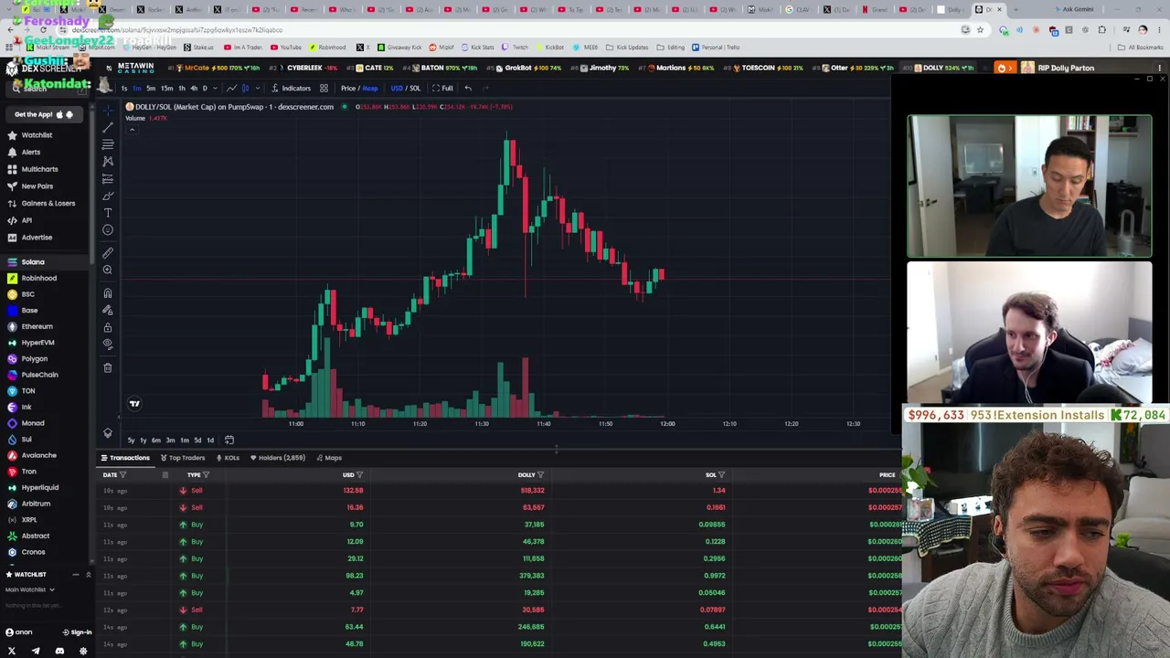Select the Ethereum chain in the sidebar

(x=37, y=326)
